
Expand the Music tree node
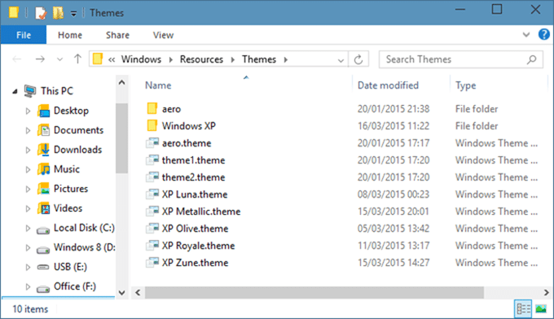click(x=28, y=170)
